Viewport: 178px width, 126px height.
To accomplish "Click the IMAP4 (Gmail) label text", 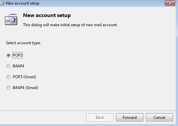I will click(x=25, y=88).
